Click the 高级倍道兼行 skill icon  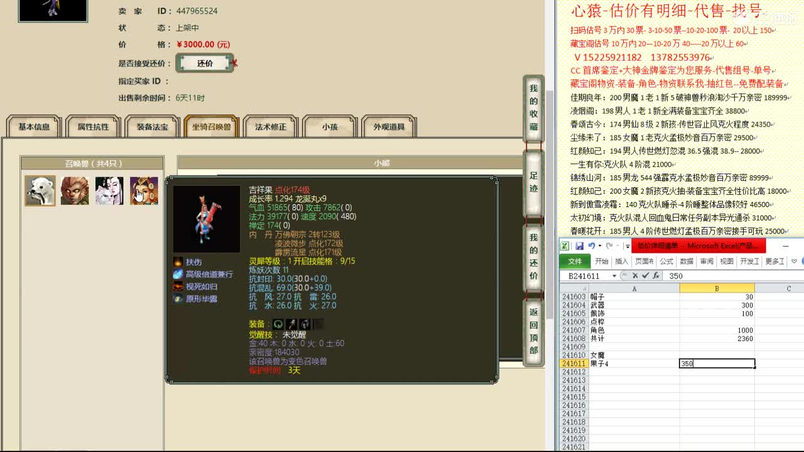(178, 274)
